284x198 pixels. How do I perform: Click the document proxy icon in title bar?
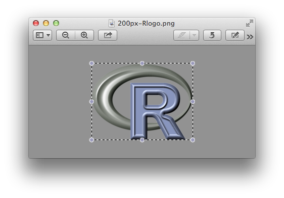tap(112, 23)
